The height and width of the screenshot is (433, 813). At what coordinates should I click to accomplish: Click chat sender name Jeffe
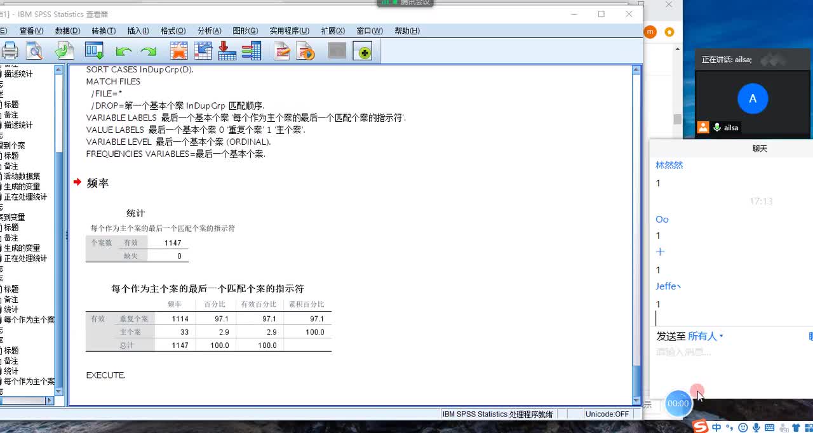[668, 286]
